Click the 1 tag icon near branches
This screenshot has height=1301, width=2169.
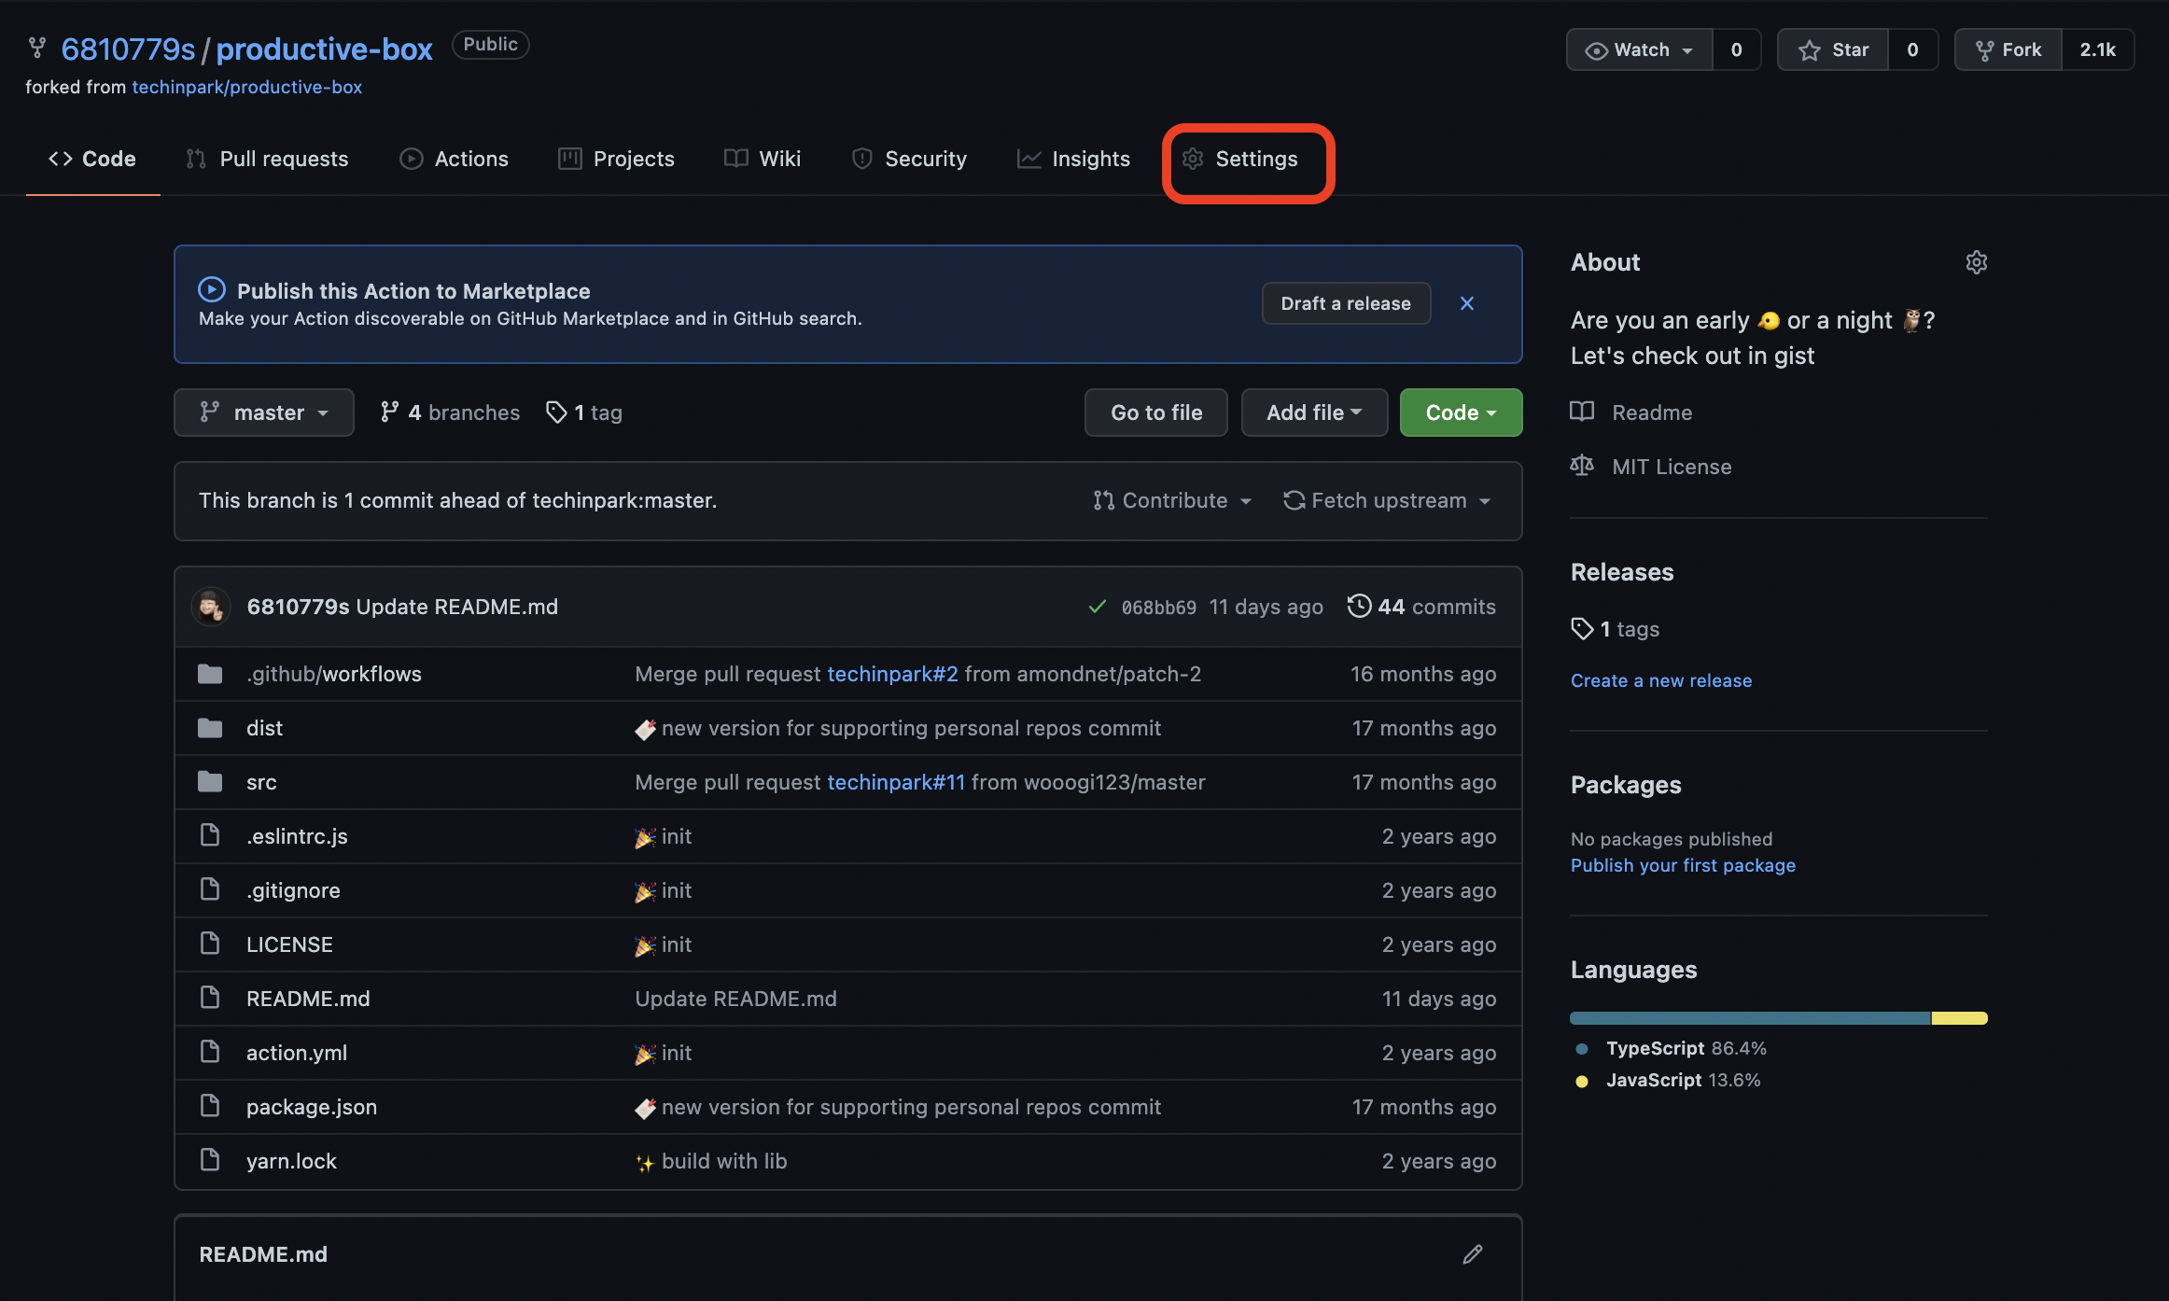(x=557, y=412)
